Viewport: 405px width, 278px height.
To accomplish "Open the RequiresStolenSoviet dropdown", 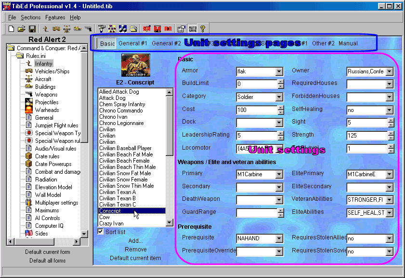I will 390,251.
